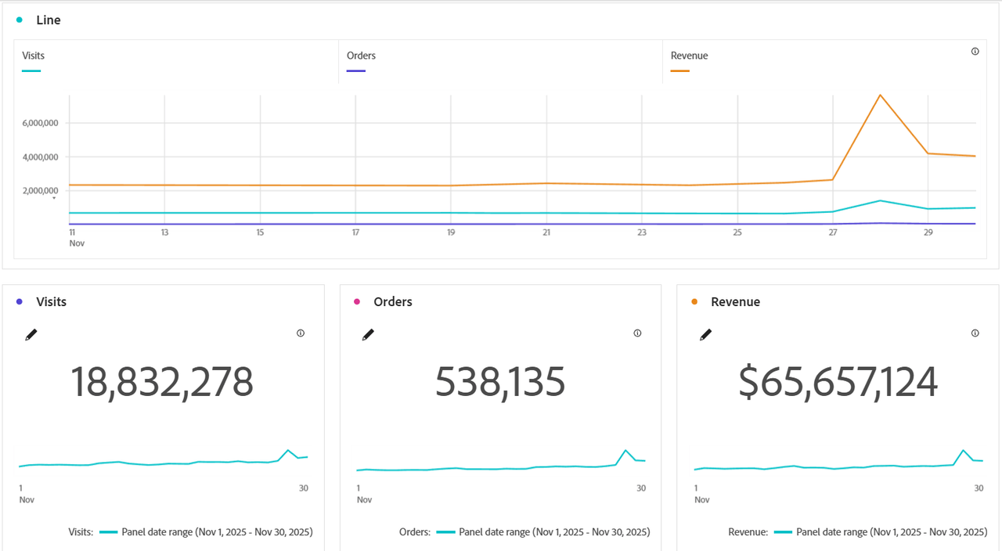The height and width of the screenshot is (551, 1002).
Task: Select the pink dot beside Orders title
Action: (x=357, y=301)
